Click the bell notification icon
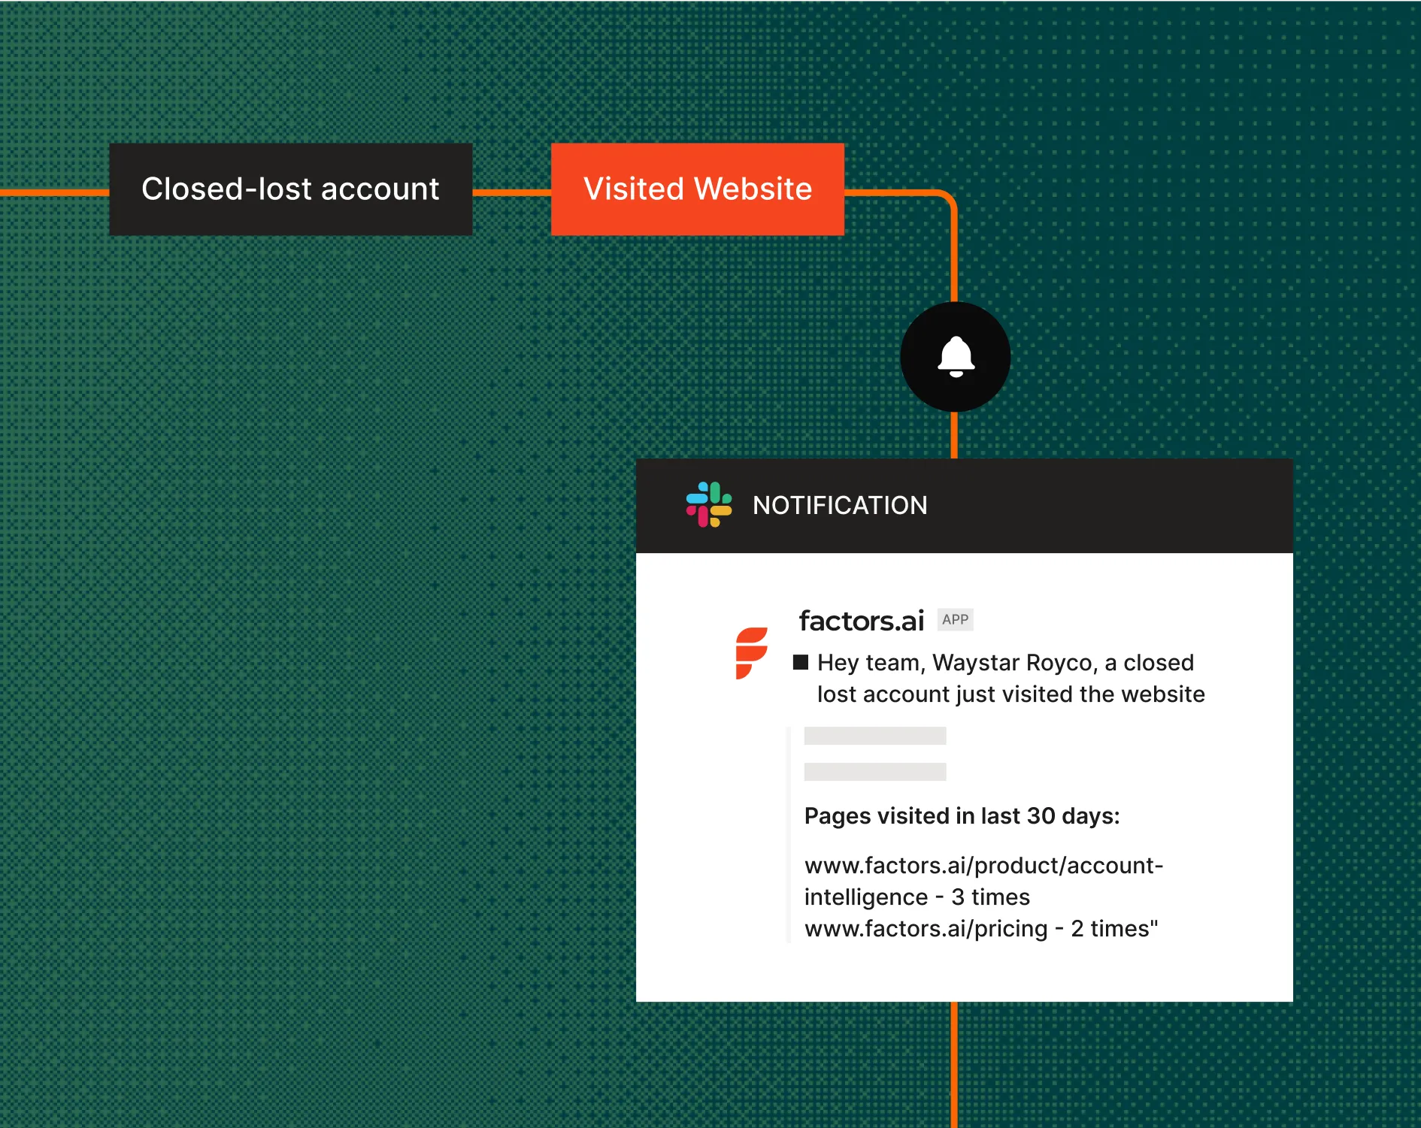The image size is (1421, 1128). pos(956,357)
